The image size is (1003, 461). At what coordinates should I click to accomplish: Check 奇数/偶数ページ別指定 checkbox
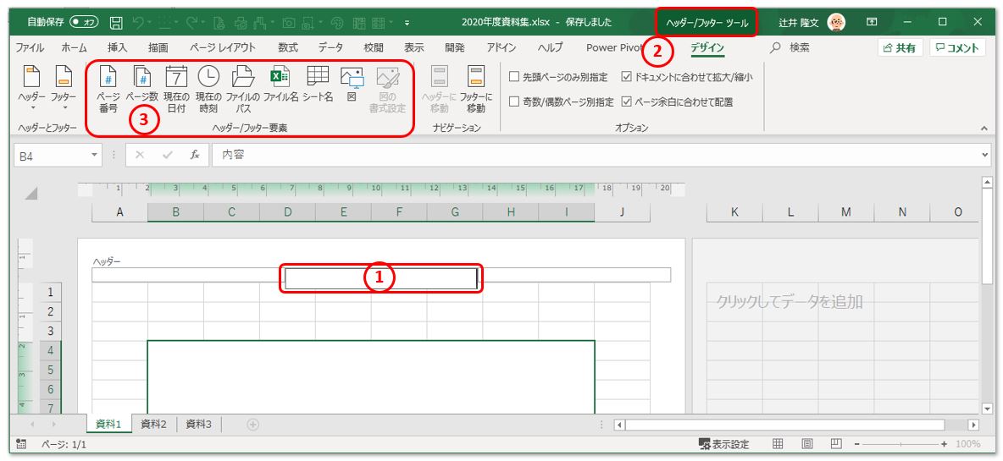513,102
